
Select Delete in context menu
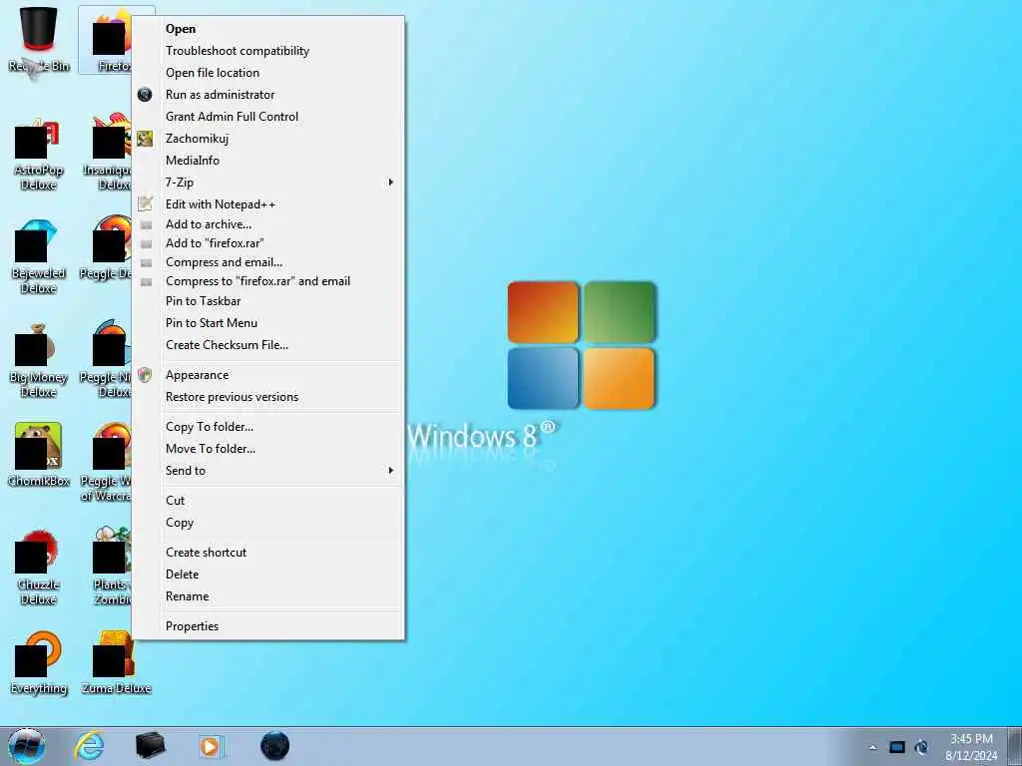268,574
